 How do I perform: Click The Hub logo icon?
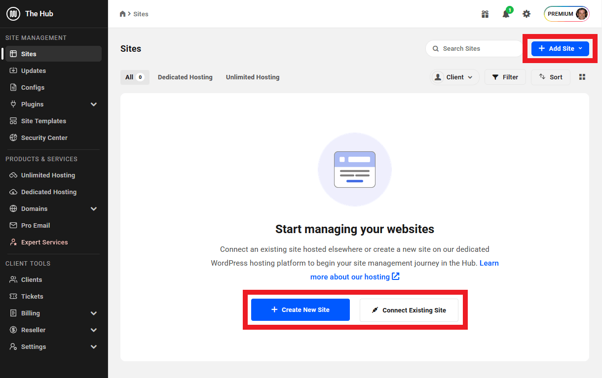13,14
